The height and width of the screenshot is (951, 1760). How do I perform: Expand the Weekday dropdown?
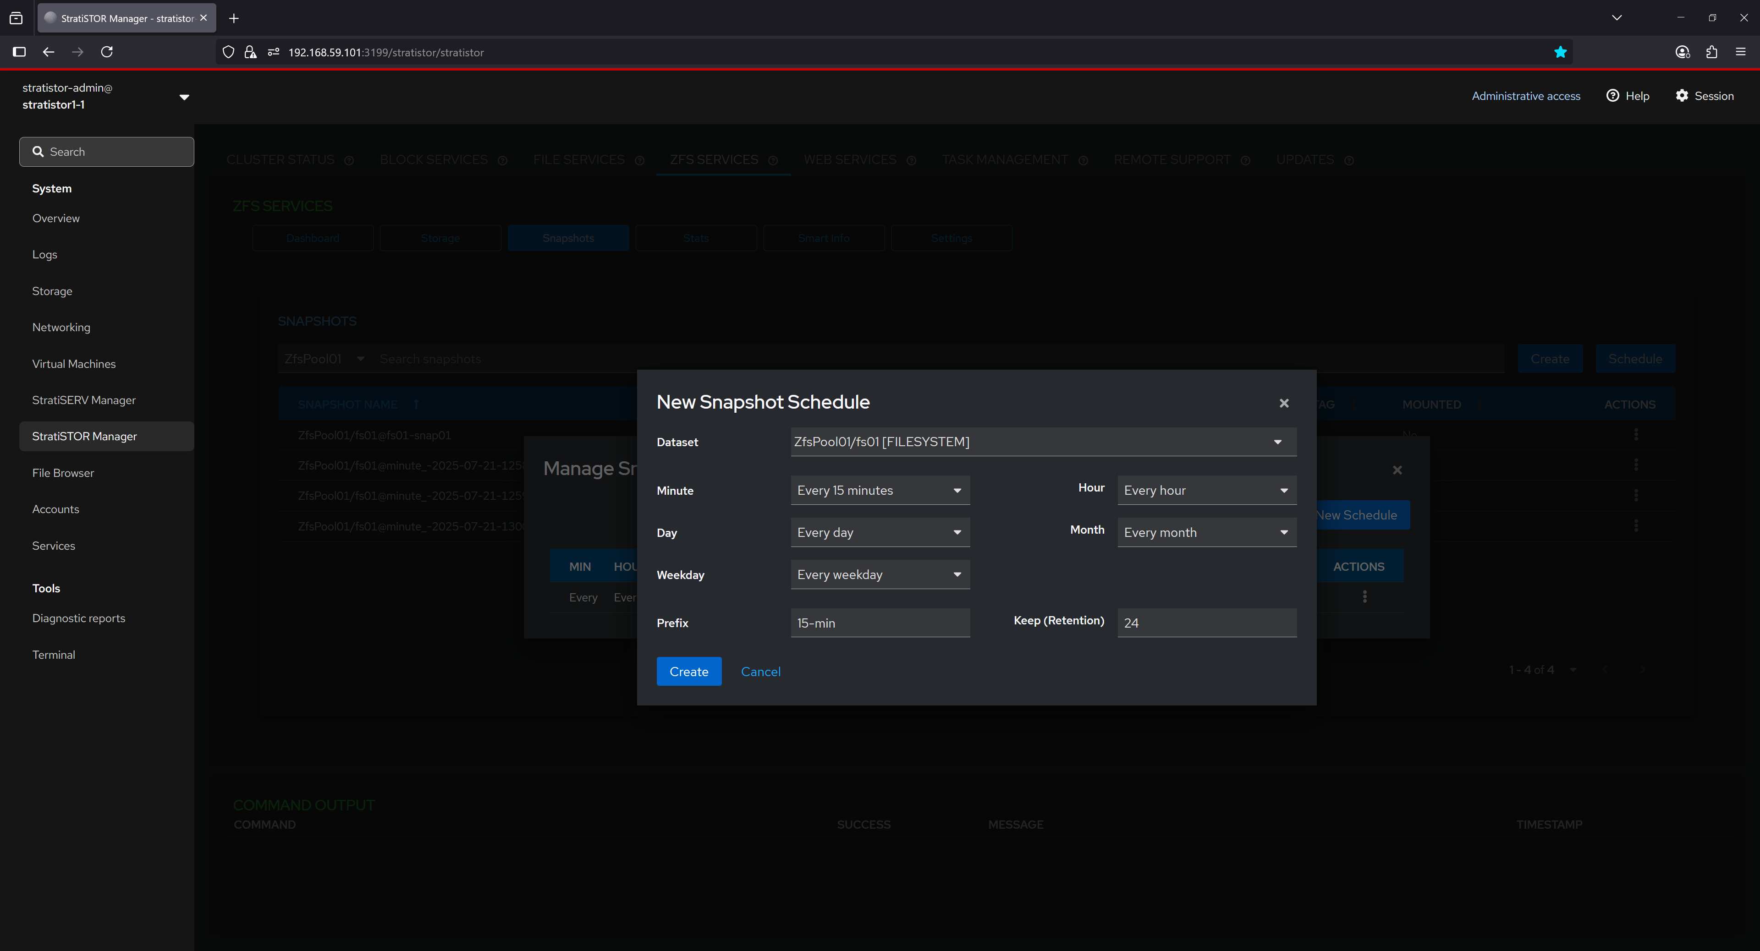[x=880, y=574]
